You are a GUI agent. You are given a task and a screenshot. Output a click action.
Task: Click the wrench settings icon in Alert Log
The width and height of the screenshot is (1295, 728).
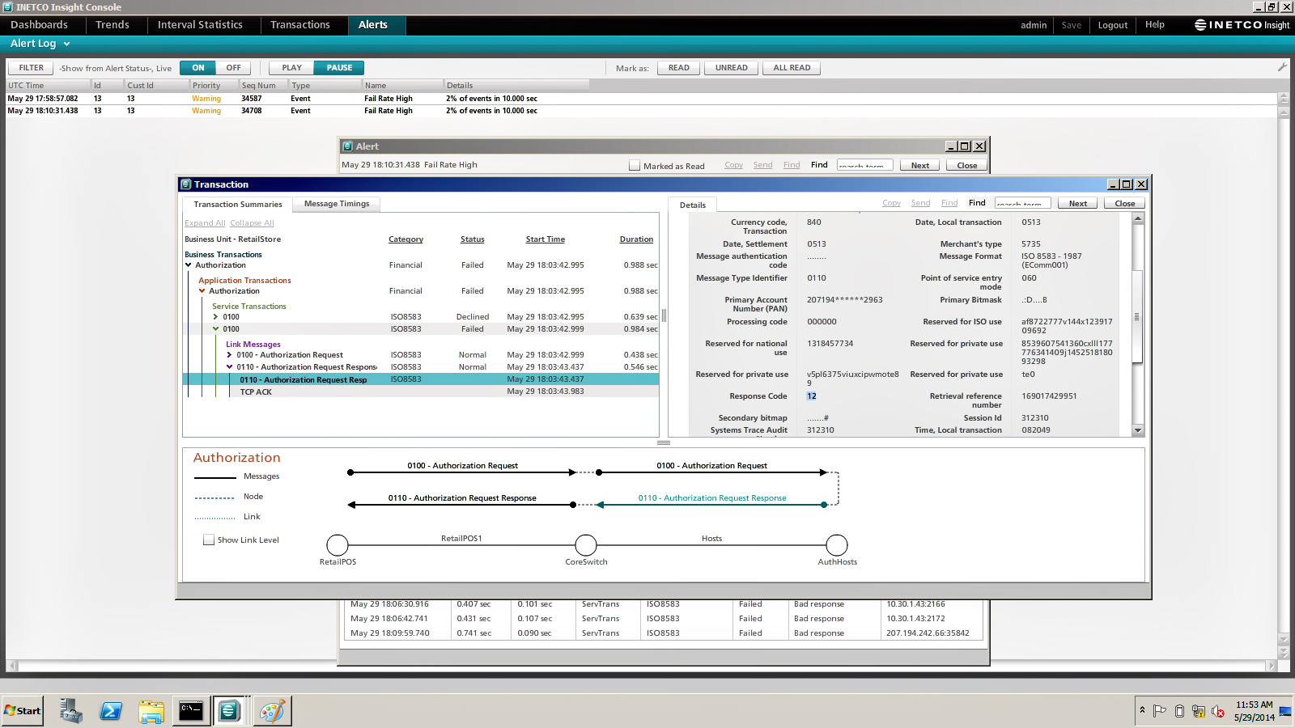coord(1282,67)
